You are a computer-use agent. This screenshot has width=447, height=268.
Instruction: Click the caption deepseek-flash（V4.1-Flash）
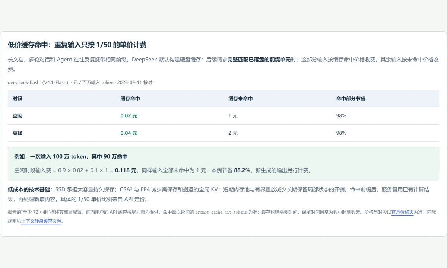click(38, 83)
